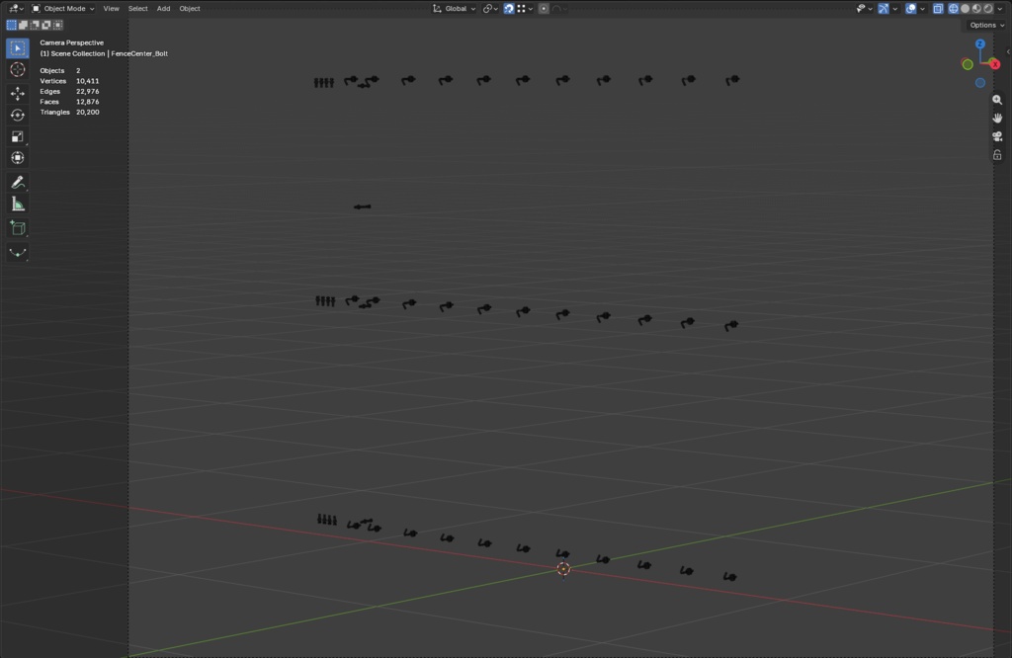Viewport: 1012px width, 658px height.
Task: Switch to material preview shading
Action: point(976,8)
